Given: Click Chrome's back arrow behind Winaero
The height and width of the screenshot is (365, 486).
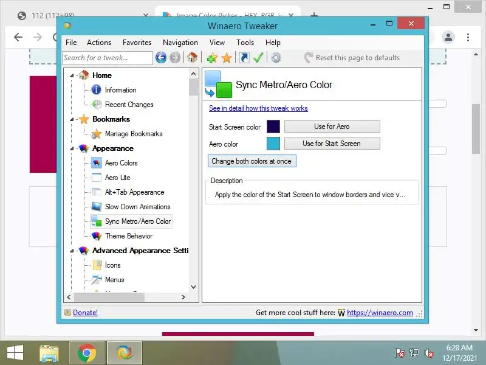Looking at the screenshot, I should [x=18, y=37].
